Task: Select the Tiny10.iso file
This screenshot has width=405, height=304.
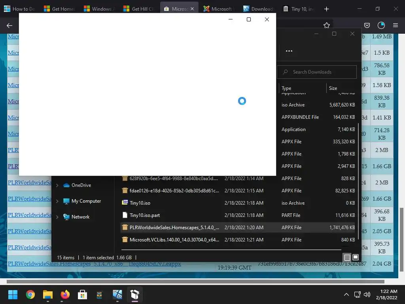Action: 238,203
